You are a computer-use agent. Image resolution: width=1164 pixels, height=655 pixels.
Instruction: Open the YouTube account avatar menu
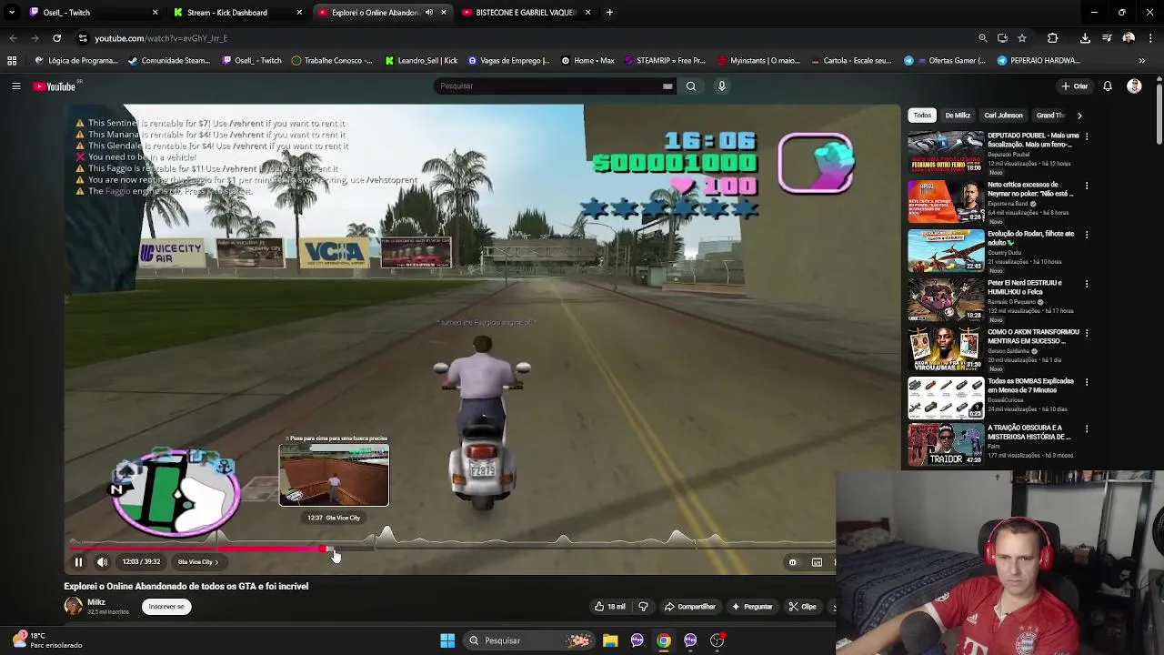tap(1134, 86)
